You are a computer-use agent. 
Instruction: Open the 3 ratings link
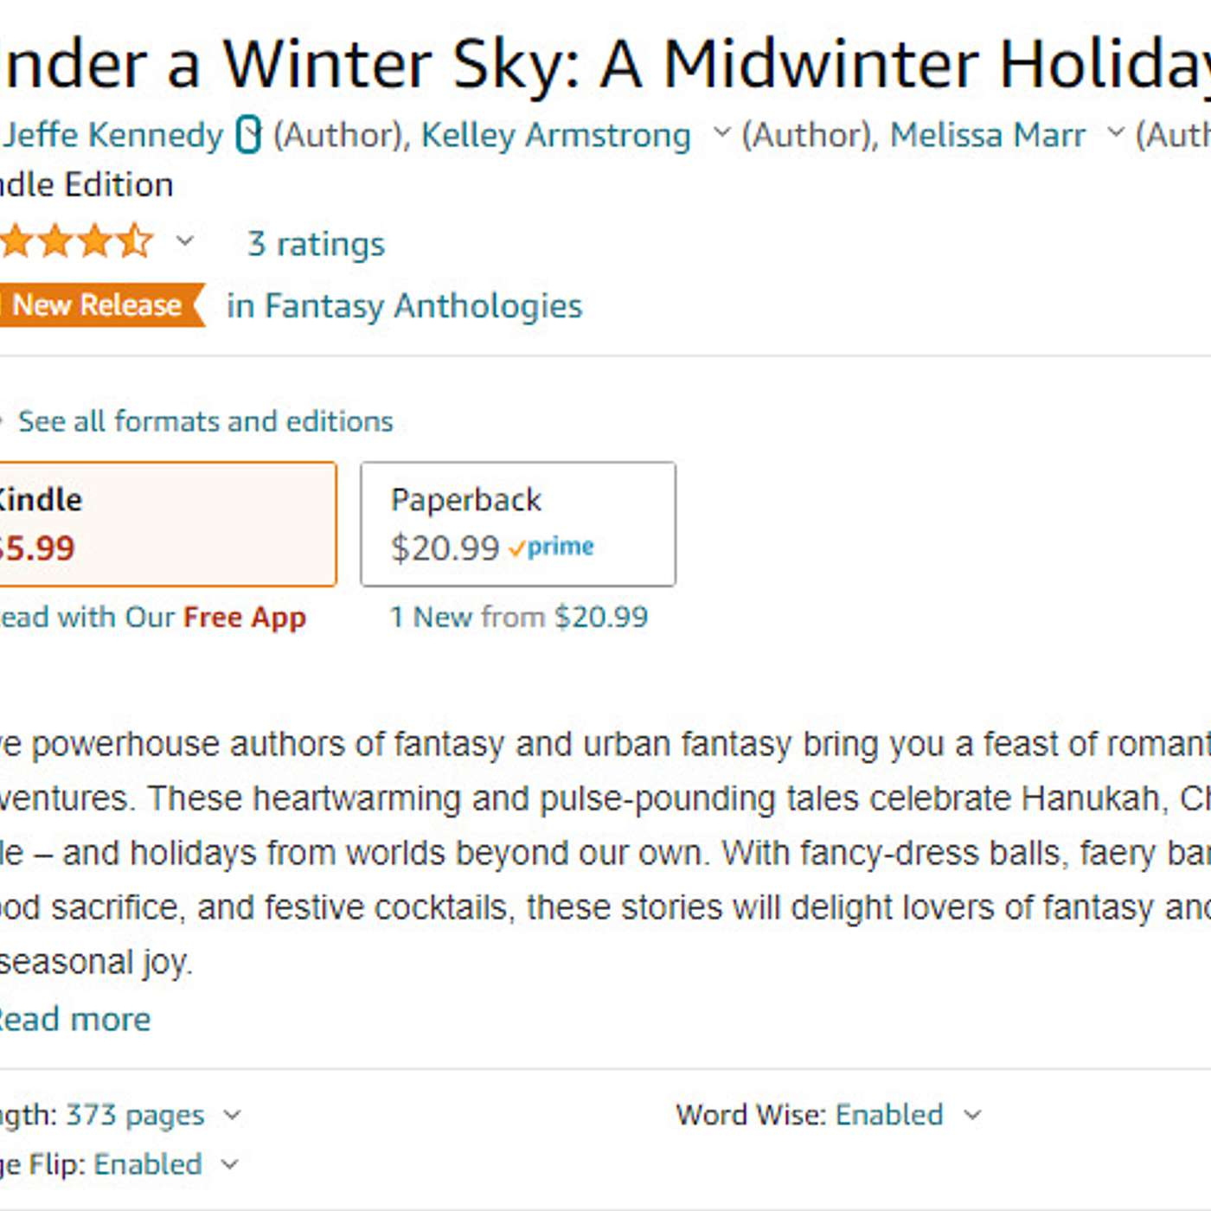coord(316,244)
